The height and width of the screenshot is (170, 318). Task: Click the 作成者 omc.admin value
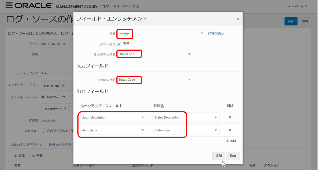coord(48,120)
